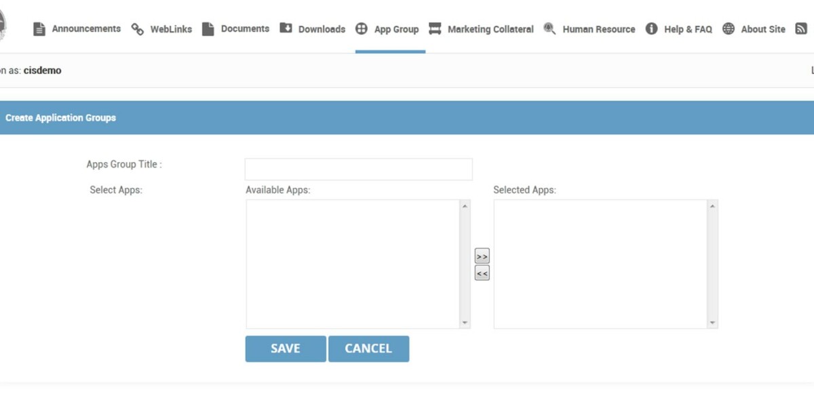Open the Help & FAQ info icon

click(651, 28)
